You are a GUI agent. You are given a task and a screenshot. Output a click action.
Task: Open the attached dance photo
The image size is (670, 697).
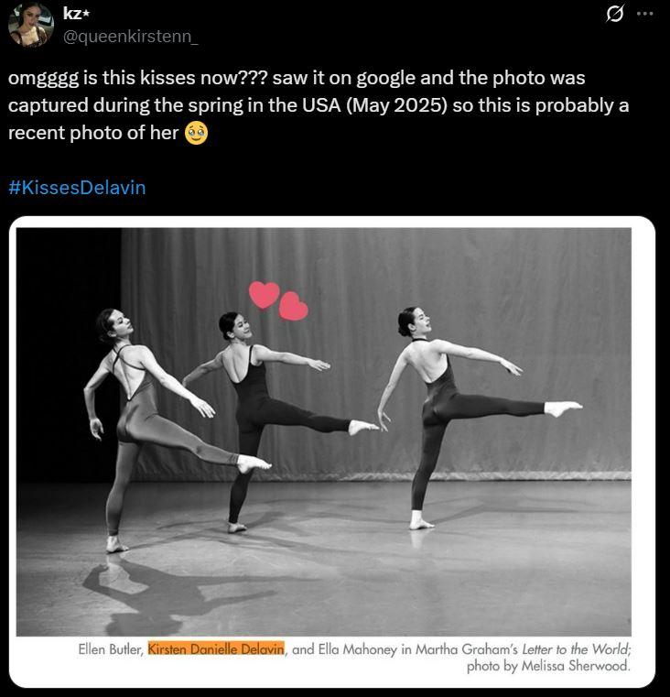pyautogui.click(x=323, y=431)
